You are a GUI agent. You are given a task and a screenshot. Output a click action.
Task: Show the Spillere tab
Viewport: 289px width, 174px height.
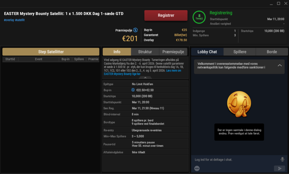240,52
